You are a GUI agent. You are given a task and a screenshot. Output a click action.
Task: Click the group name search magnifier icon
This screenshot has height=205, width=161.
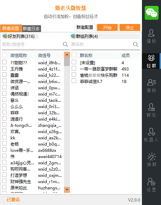tap(136, 44)
